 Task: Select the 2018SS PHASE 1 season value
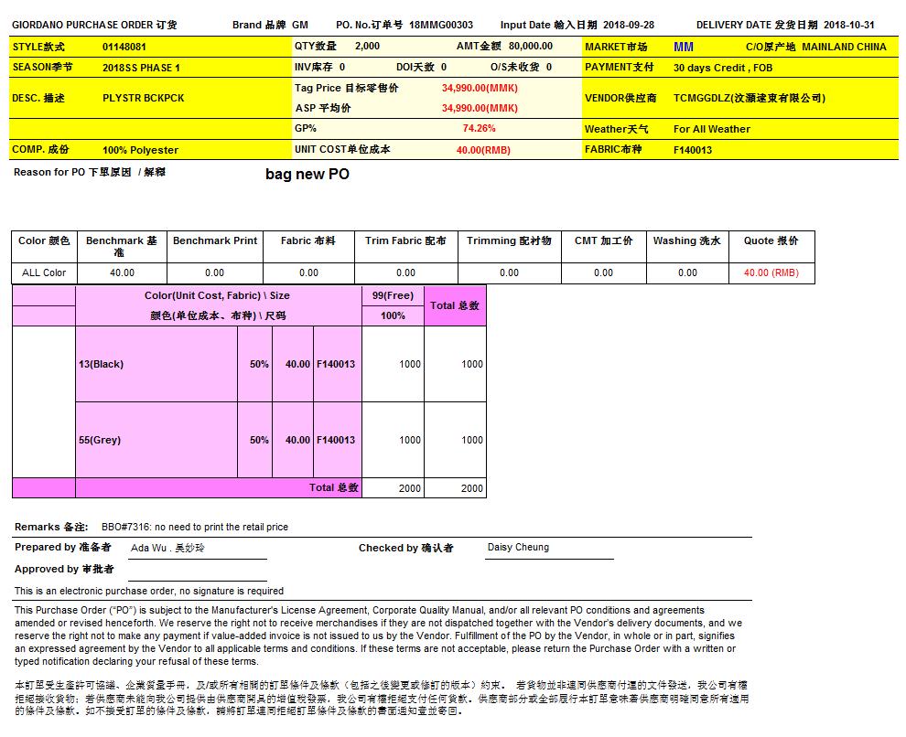pos(141,68)
